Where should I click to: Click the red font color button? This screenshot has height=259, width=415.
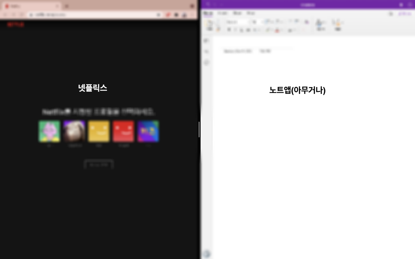(277, 30)
